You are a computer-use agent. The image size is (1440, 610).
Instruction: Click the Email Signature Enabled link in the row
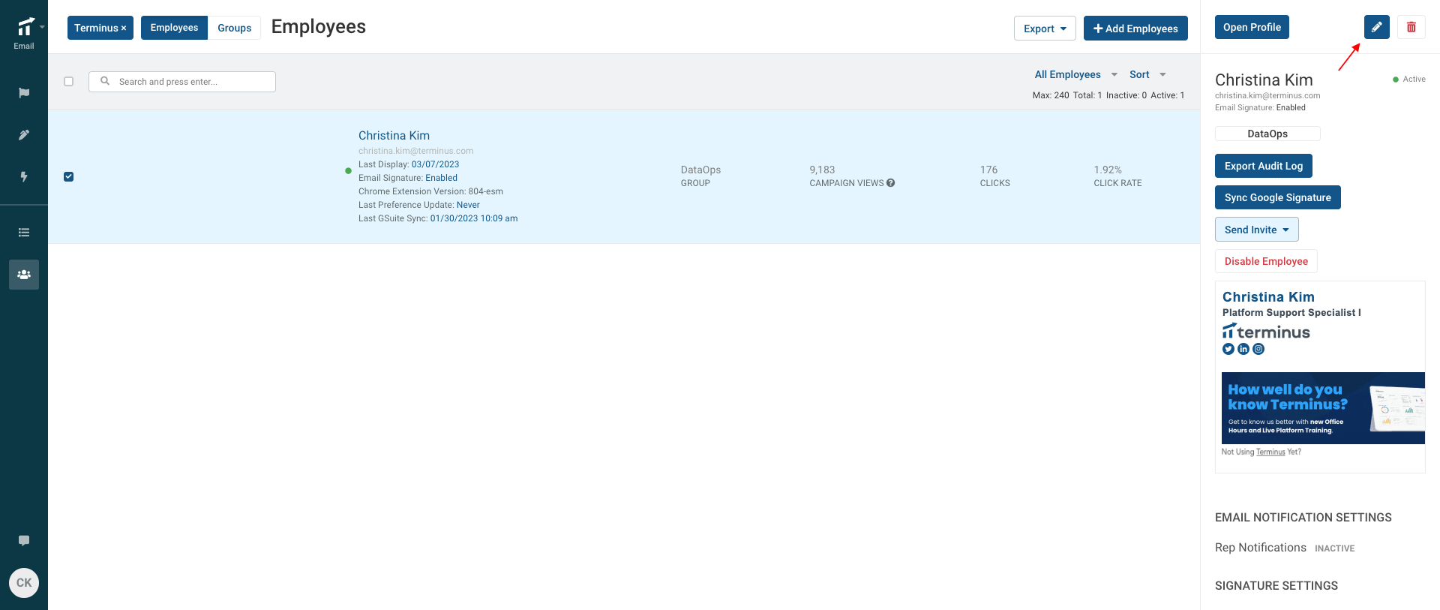441,178
